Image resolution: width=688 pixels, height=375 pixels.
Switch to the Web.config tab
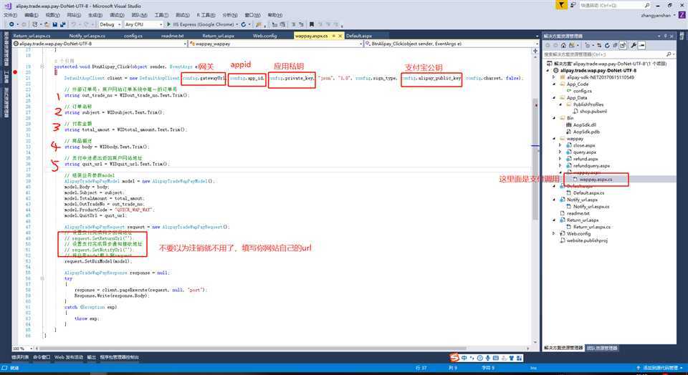264,36
